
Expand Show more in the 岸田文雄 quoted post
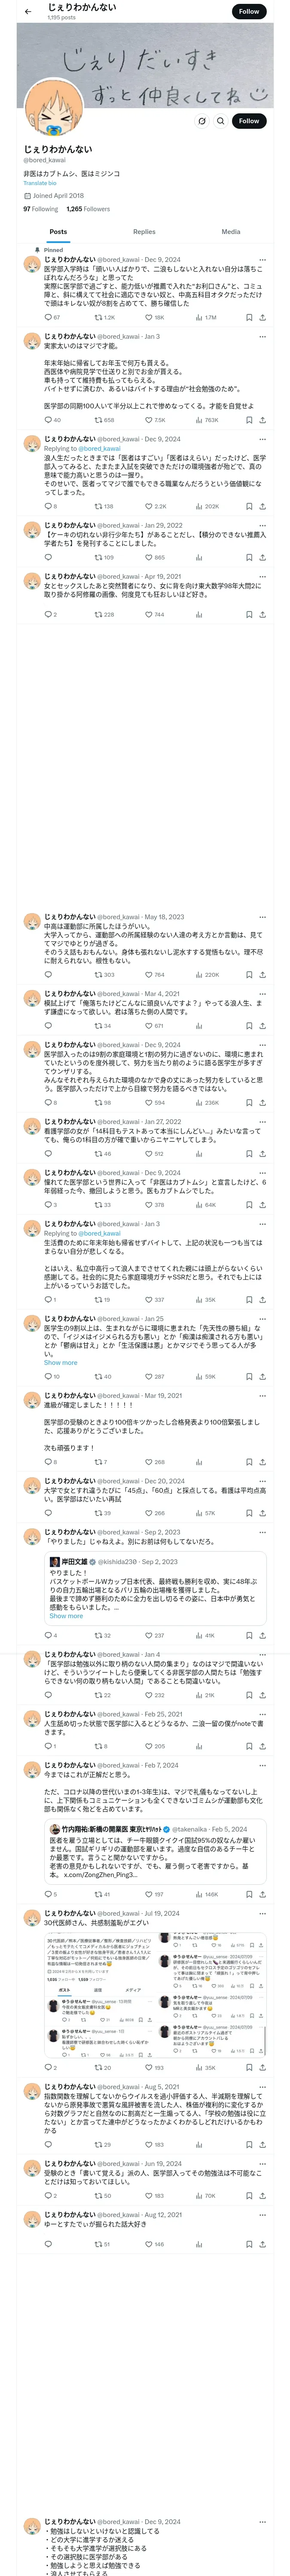point(66,1615)
